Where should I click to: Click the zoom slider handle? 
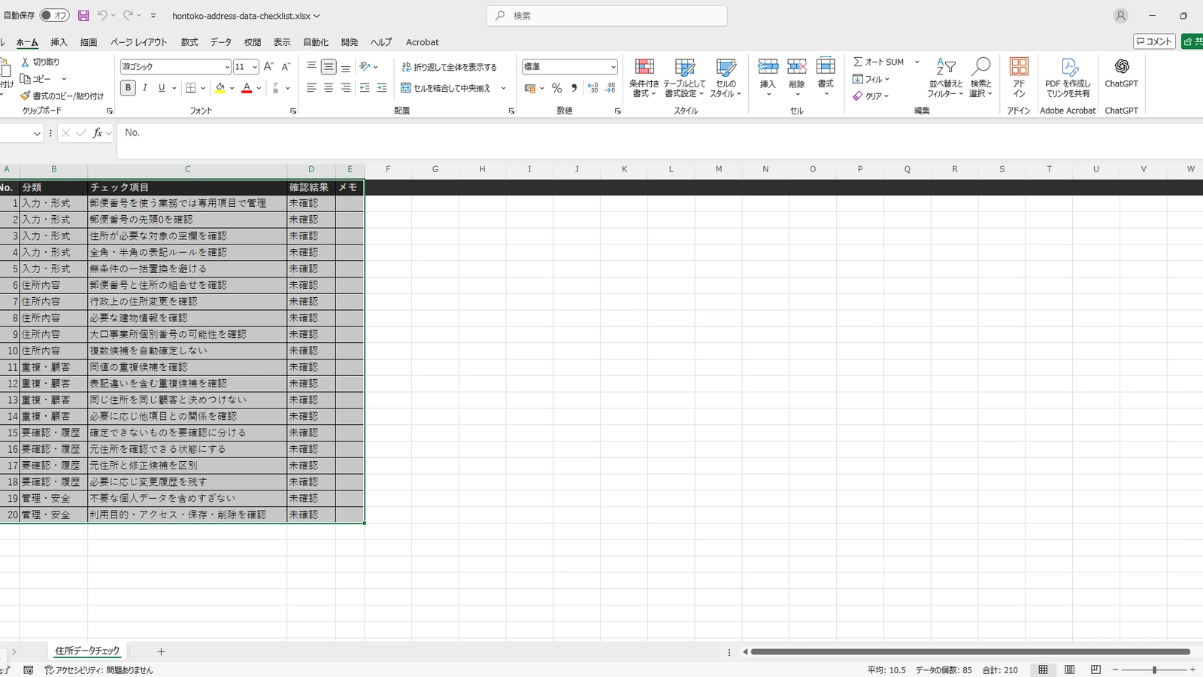[x=1154, y=669]
